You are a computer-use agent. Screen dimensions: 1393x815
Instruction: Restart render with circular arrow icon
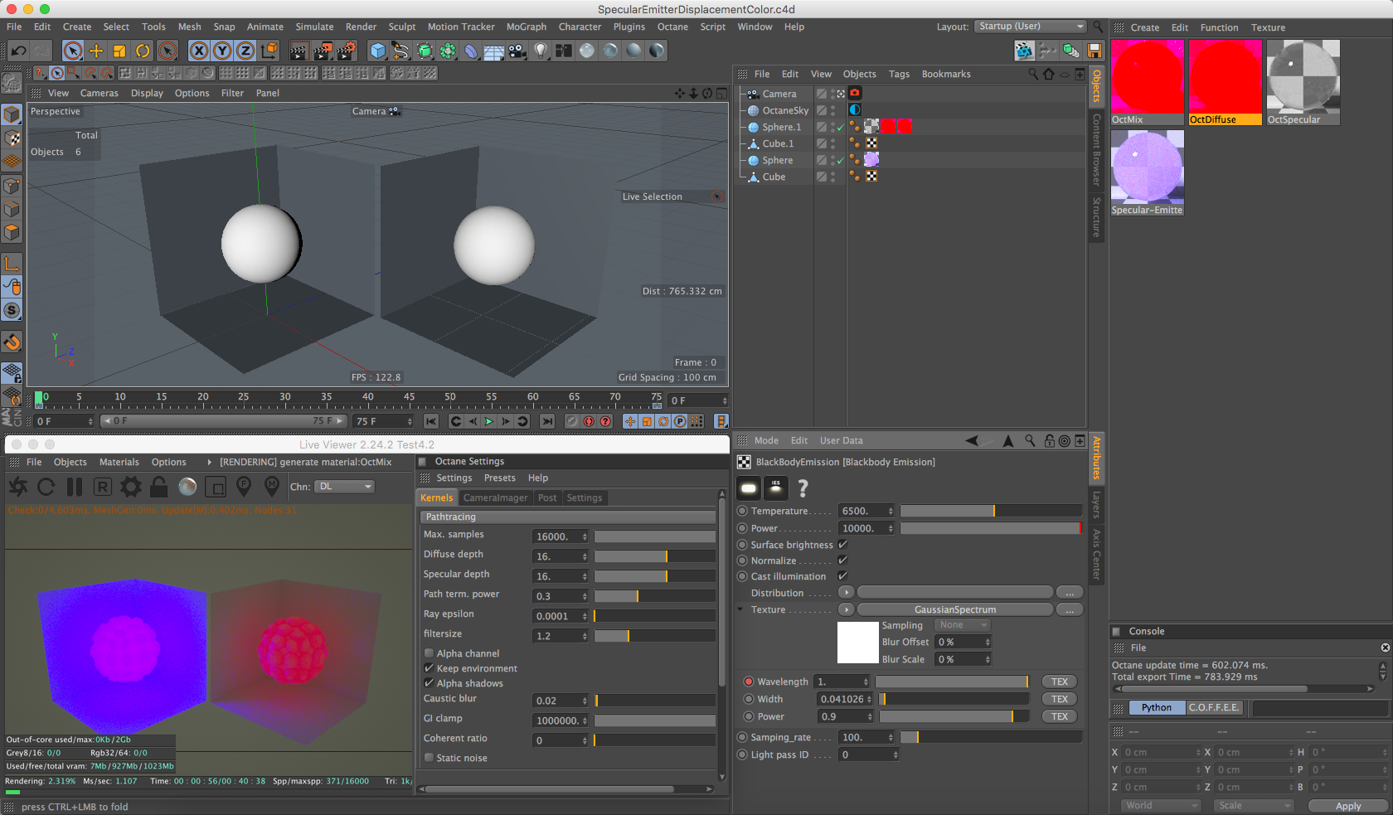pos(46,487)
